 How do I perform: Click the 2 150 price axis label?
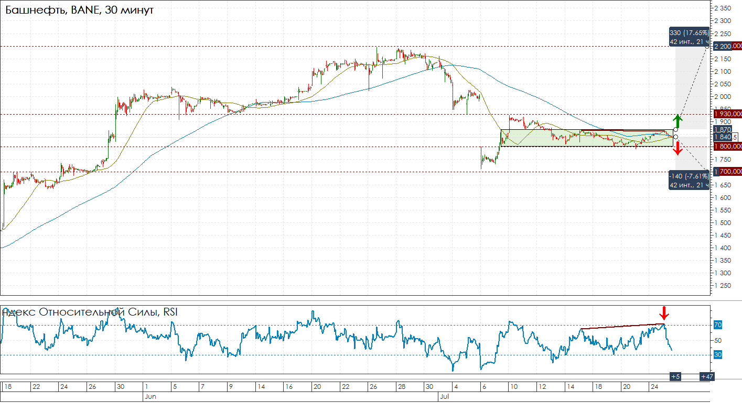click(x=723, y=59)
